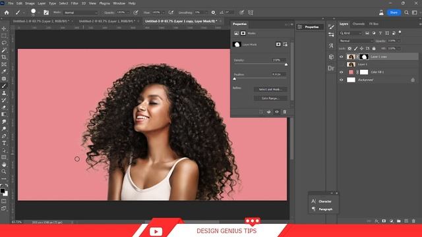Viewport: 422px width, 237px height.
Task: Select the Path Selection tool
Action: pyautogui.click(x=4, y=151)
